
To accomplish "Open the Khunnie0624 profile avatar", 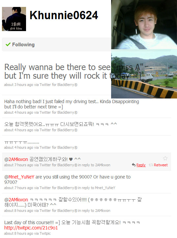I will coord(14,19).
